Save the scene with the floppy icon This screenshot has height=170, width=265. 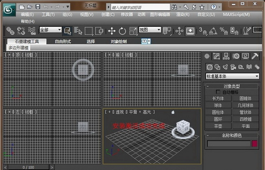click(38, 7)
